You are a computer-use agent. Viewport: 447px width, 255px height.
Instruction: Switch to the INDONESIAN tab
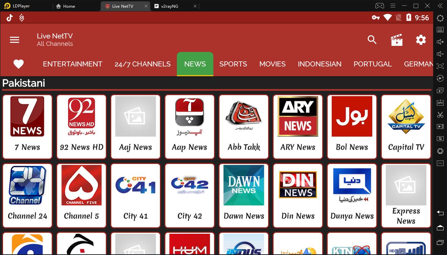click(x=320, y=64)
